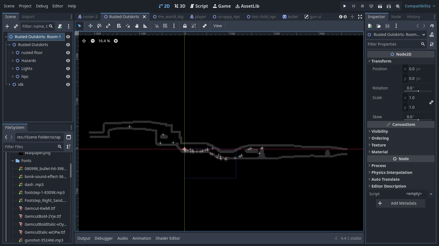
Task: Switch to the player scene tab
Action: pos(198,17)
